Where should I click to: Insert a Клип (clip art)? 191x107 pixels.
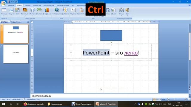(x=17, y=11)
